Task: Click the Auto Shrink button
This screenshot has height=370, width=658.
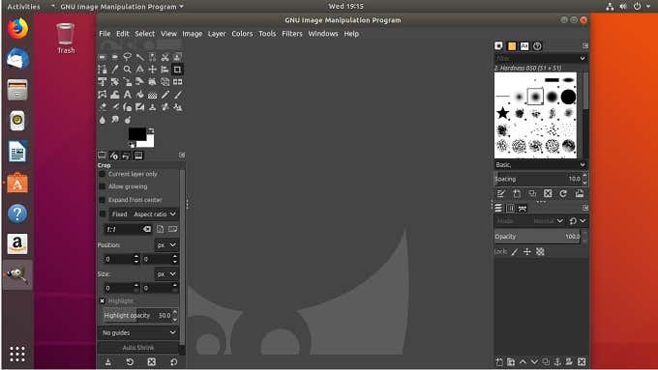Action: (x=138, y=348)
